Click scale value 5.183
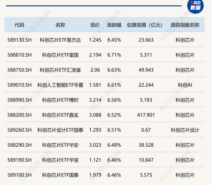The image size is (212, 185). coord(146,100)
